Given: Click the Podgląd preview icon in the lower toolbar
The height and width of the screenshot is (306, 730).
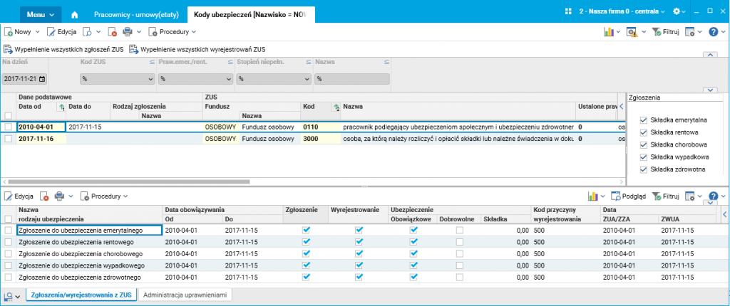Looking at the screenshot, I should pyautogui.click(x=617, y=196).
